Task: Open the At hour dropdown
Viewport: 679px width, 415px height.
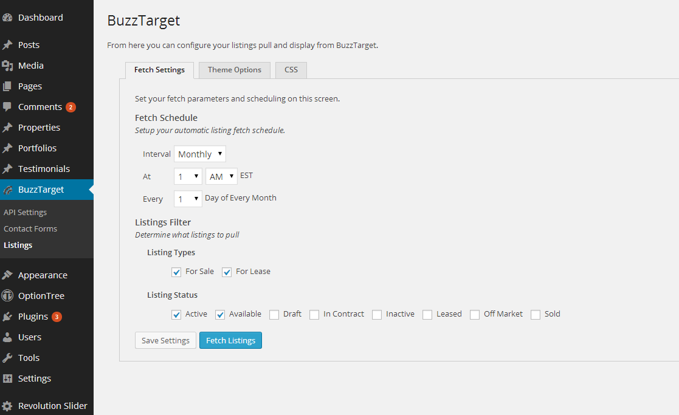Action: 188,177
